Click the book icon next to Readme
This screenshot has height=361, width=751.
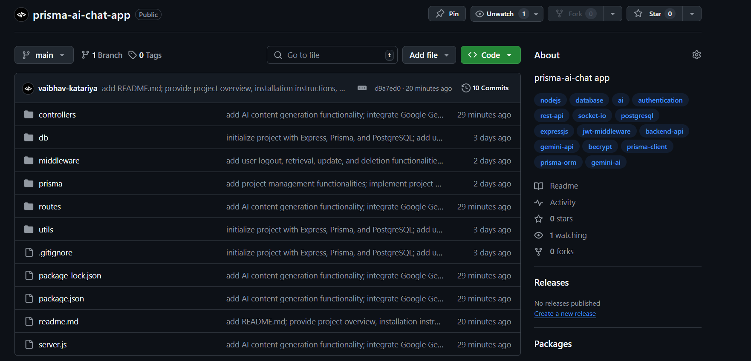point(539,186)
